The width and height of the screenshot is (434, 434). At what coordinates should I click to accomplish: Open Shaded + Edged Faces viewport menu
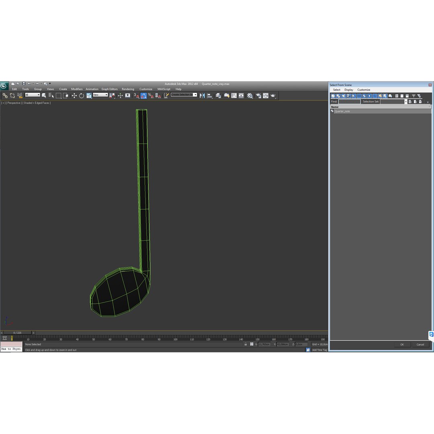coord(37,103)
